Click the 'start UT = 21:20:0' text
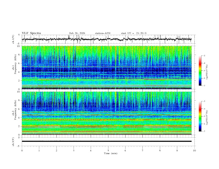The height and width of the screenshot is (169, 219). [134, 33]
